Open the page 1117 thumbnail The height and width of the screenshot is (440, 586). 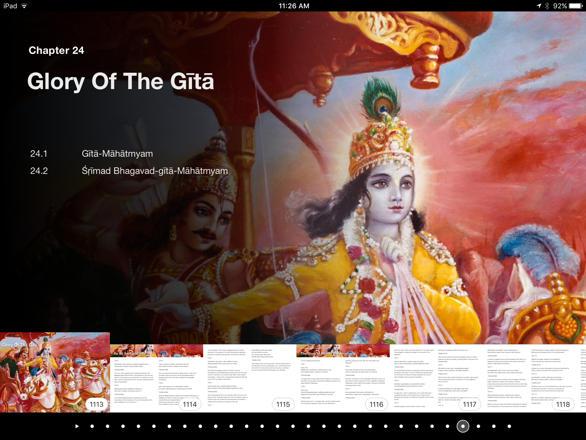436,378
